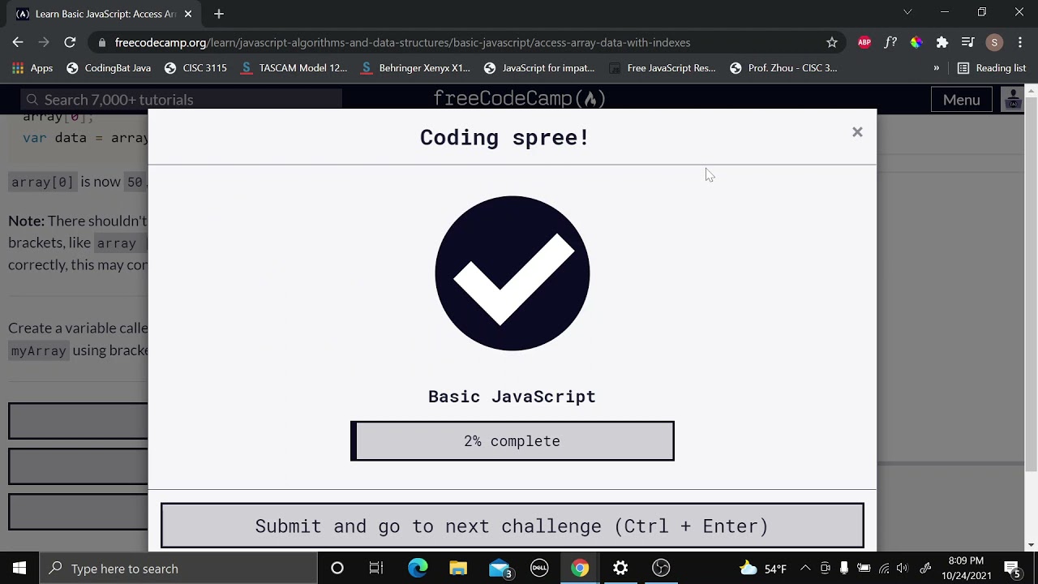Submit and go to next challenge

pyautogui.click(x=513, y=526)
